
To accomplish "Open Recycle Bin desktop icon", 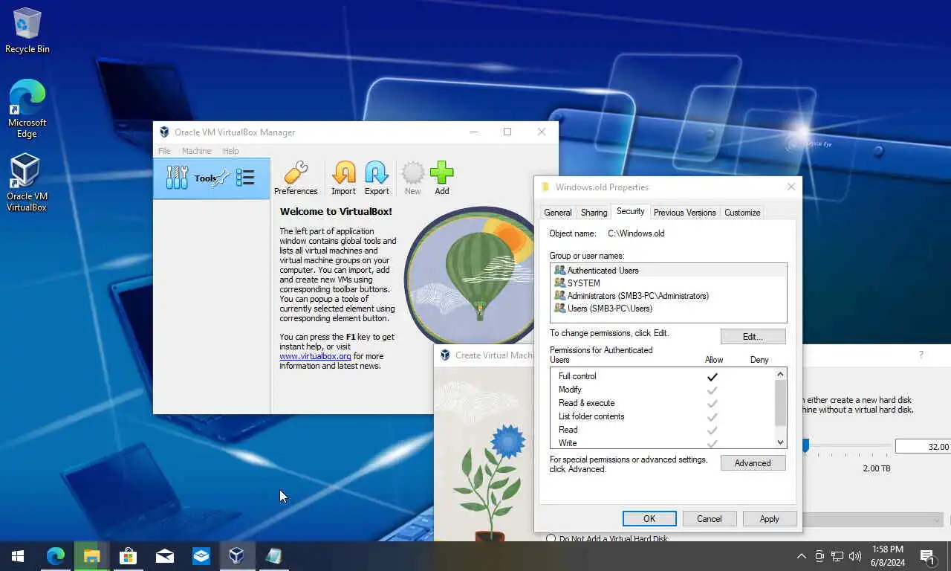I will tap(27, 31).
